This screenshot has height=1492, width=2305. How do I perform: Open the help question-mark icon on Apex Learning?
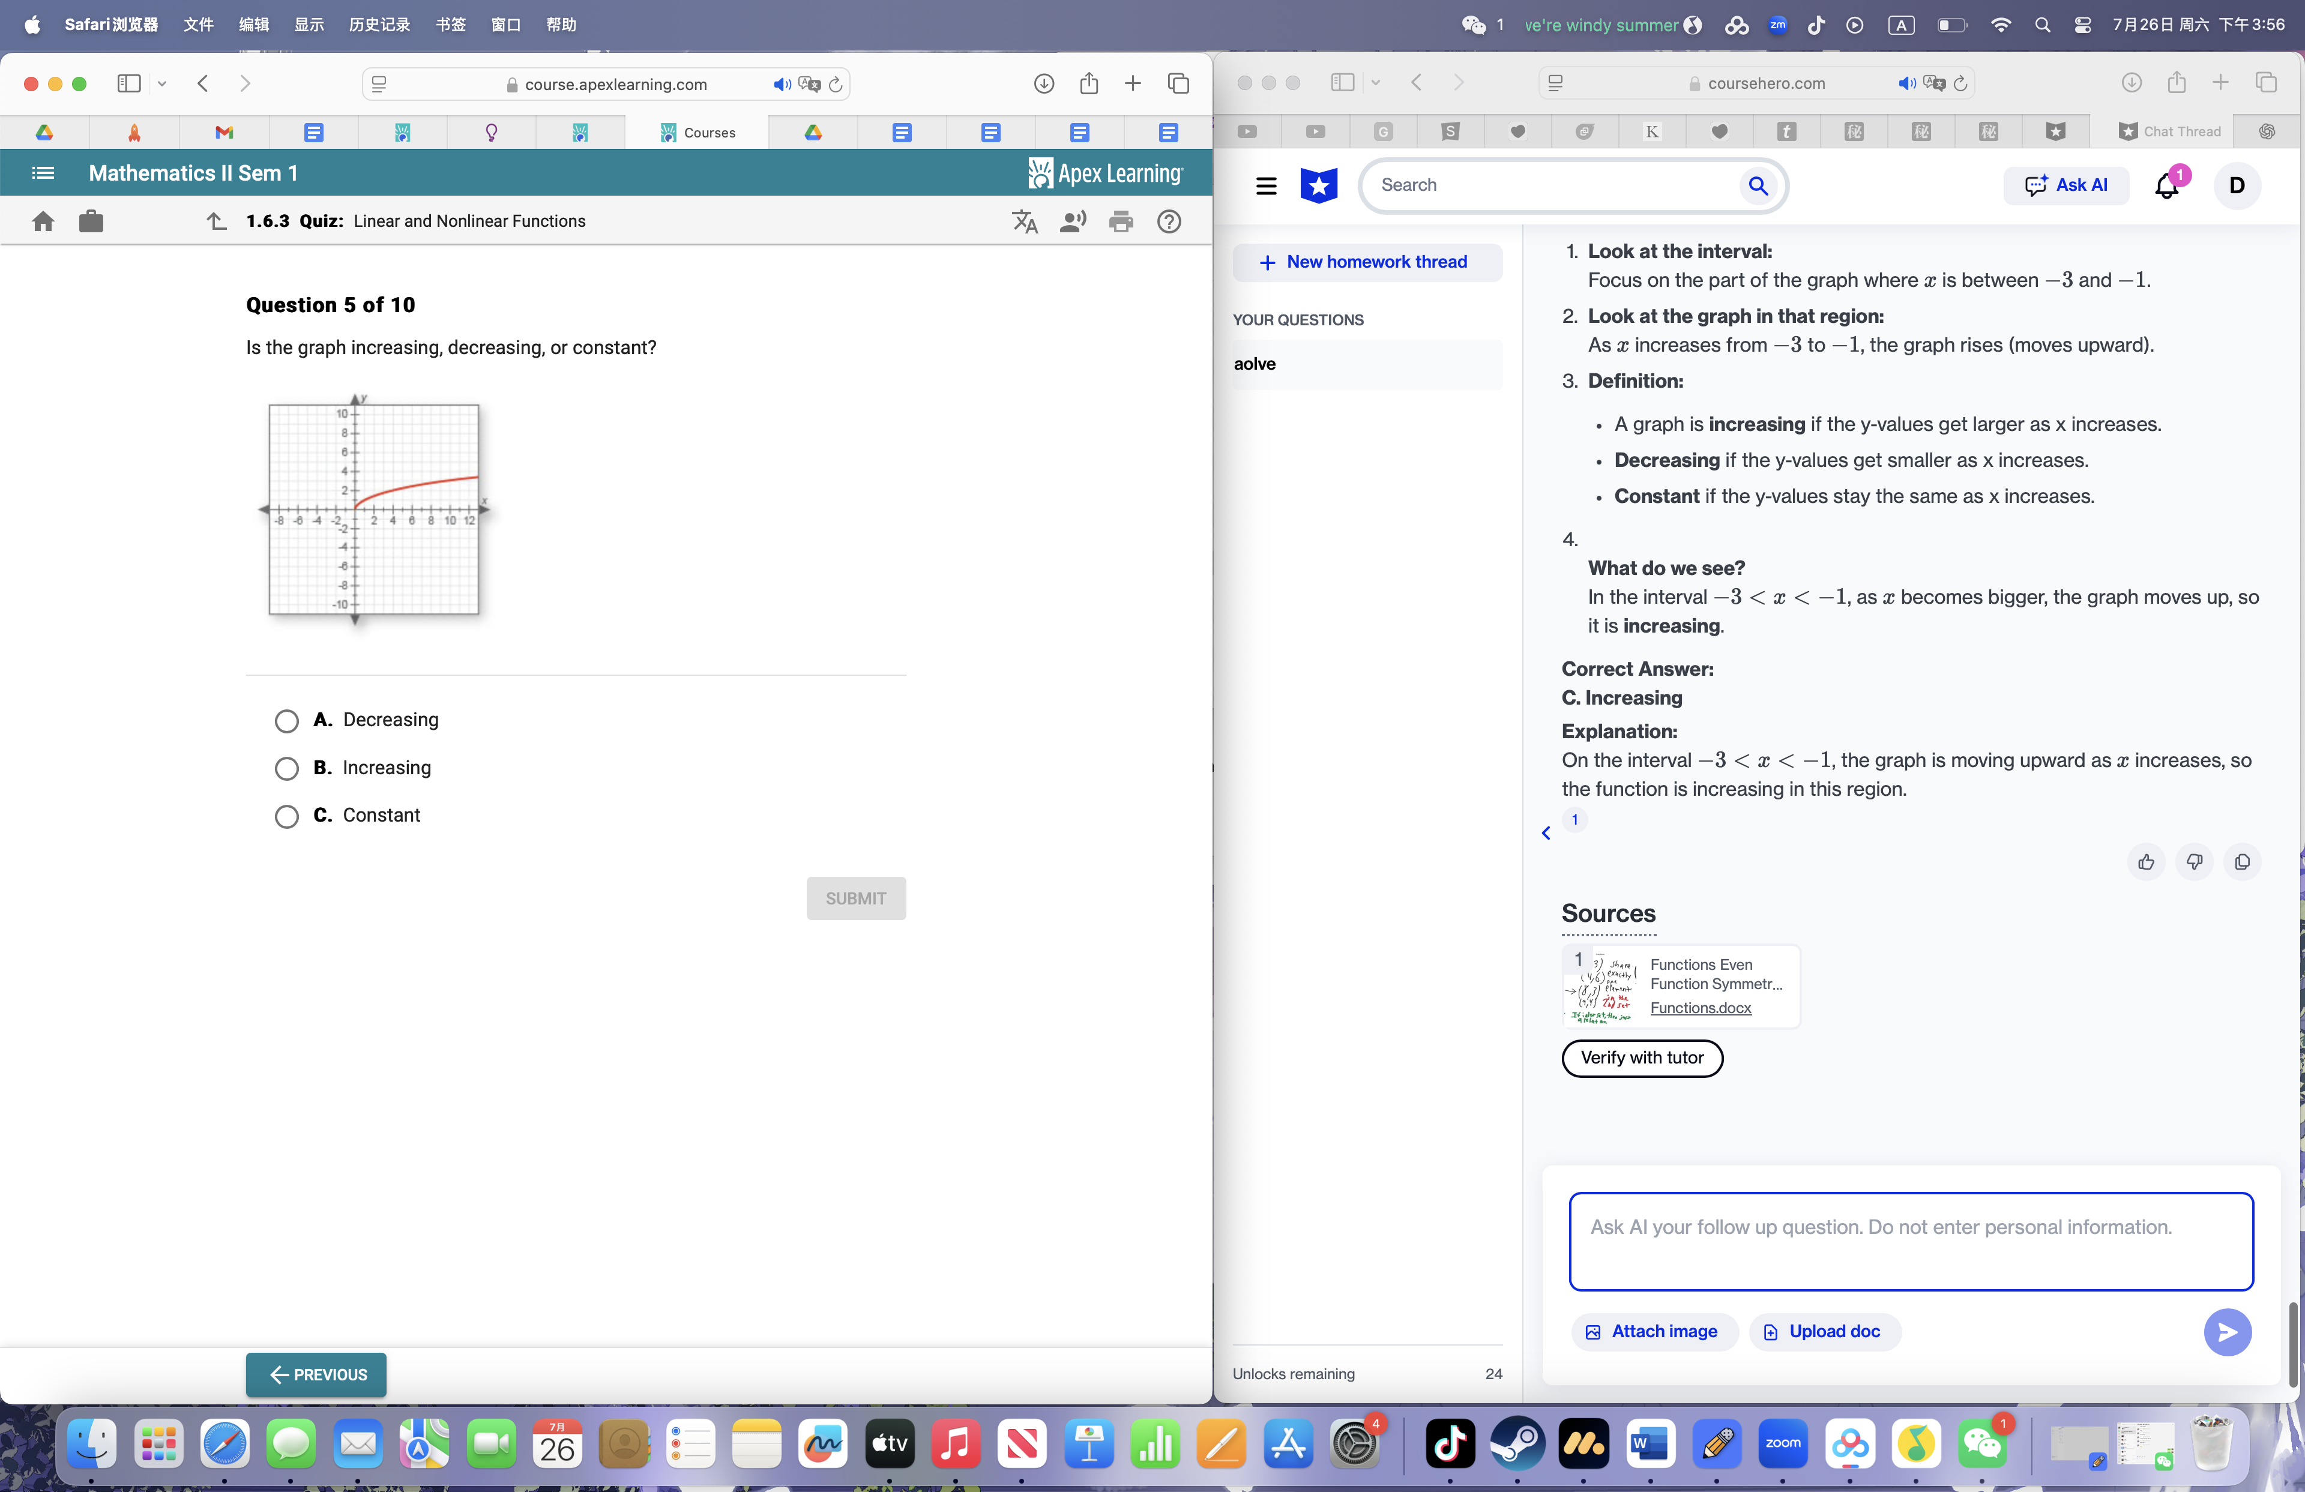click(1169, 221)
